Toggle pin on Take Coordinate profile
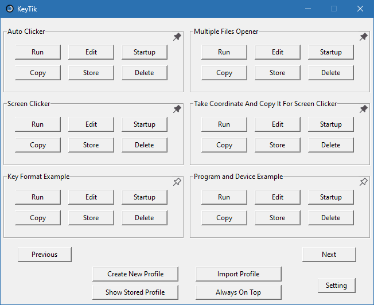This screenshot has height=305, width=374. click(x=364, y=109)
